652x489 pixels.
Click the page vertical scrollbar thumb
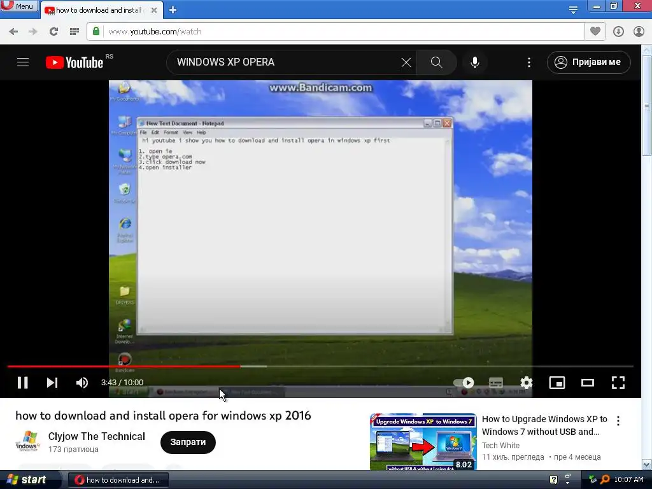(647, 105)
